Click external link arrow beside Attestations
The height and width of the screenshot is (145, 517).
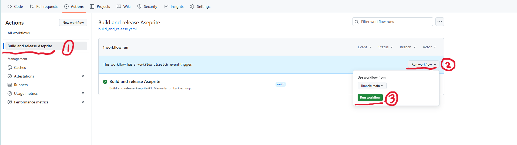[x=83, y=76]
